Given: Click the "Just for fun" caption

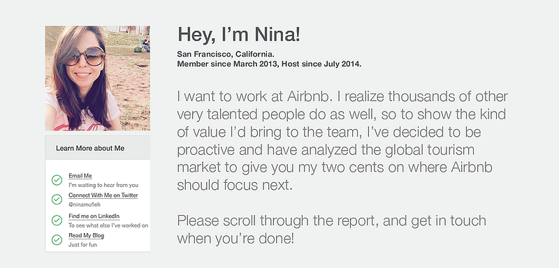Looking at the screenshot, I should click(82, 245).
